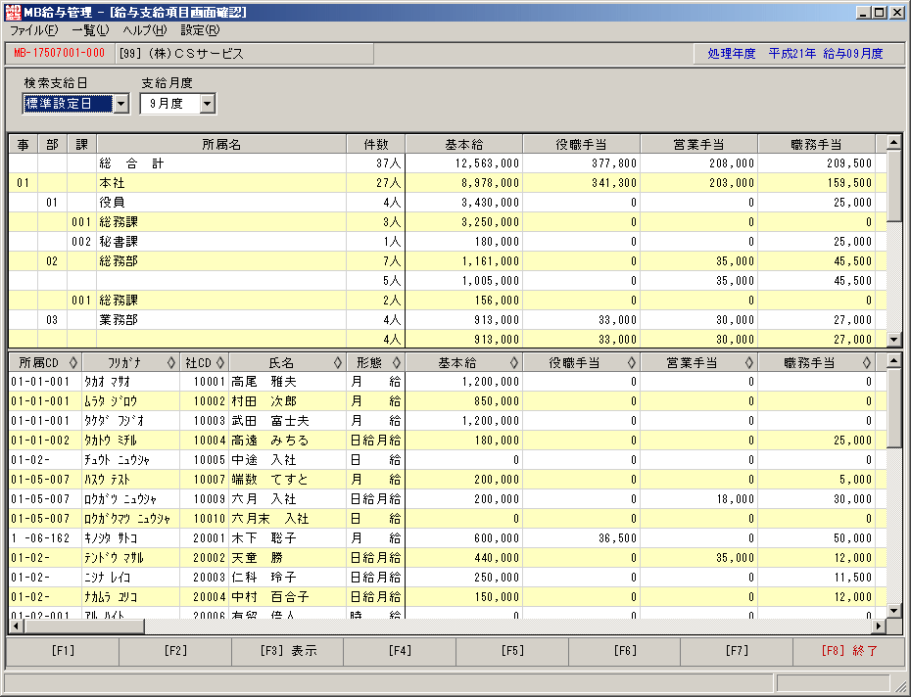This screenshot has height=697, width=911.
Task: Open the 設定(R) menu
Action: click(x=200, y=30)
